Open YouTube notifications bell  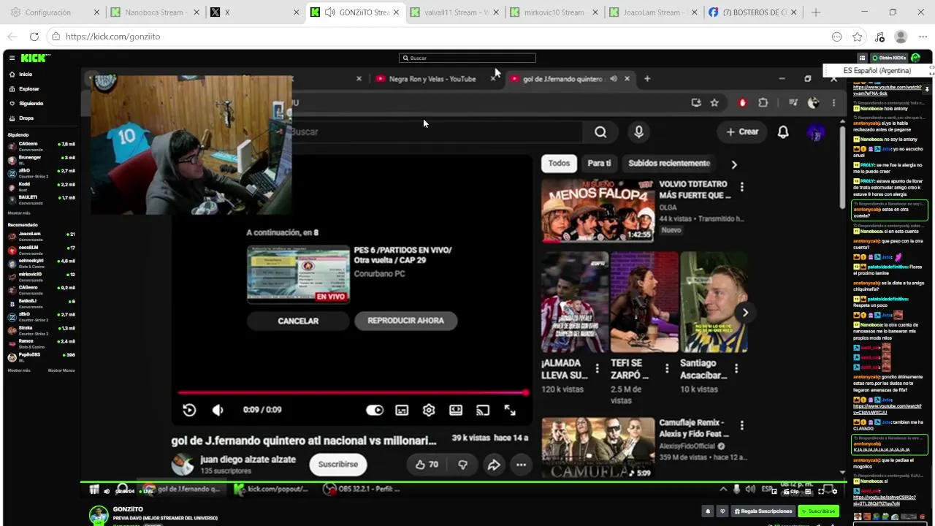pos(783,132)
